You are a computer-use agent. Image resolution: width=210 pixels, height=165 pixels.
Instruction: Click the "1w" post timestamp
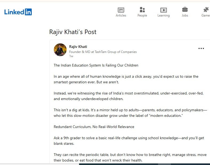(x=71, y=56)
